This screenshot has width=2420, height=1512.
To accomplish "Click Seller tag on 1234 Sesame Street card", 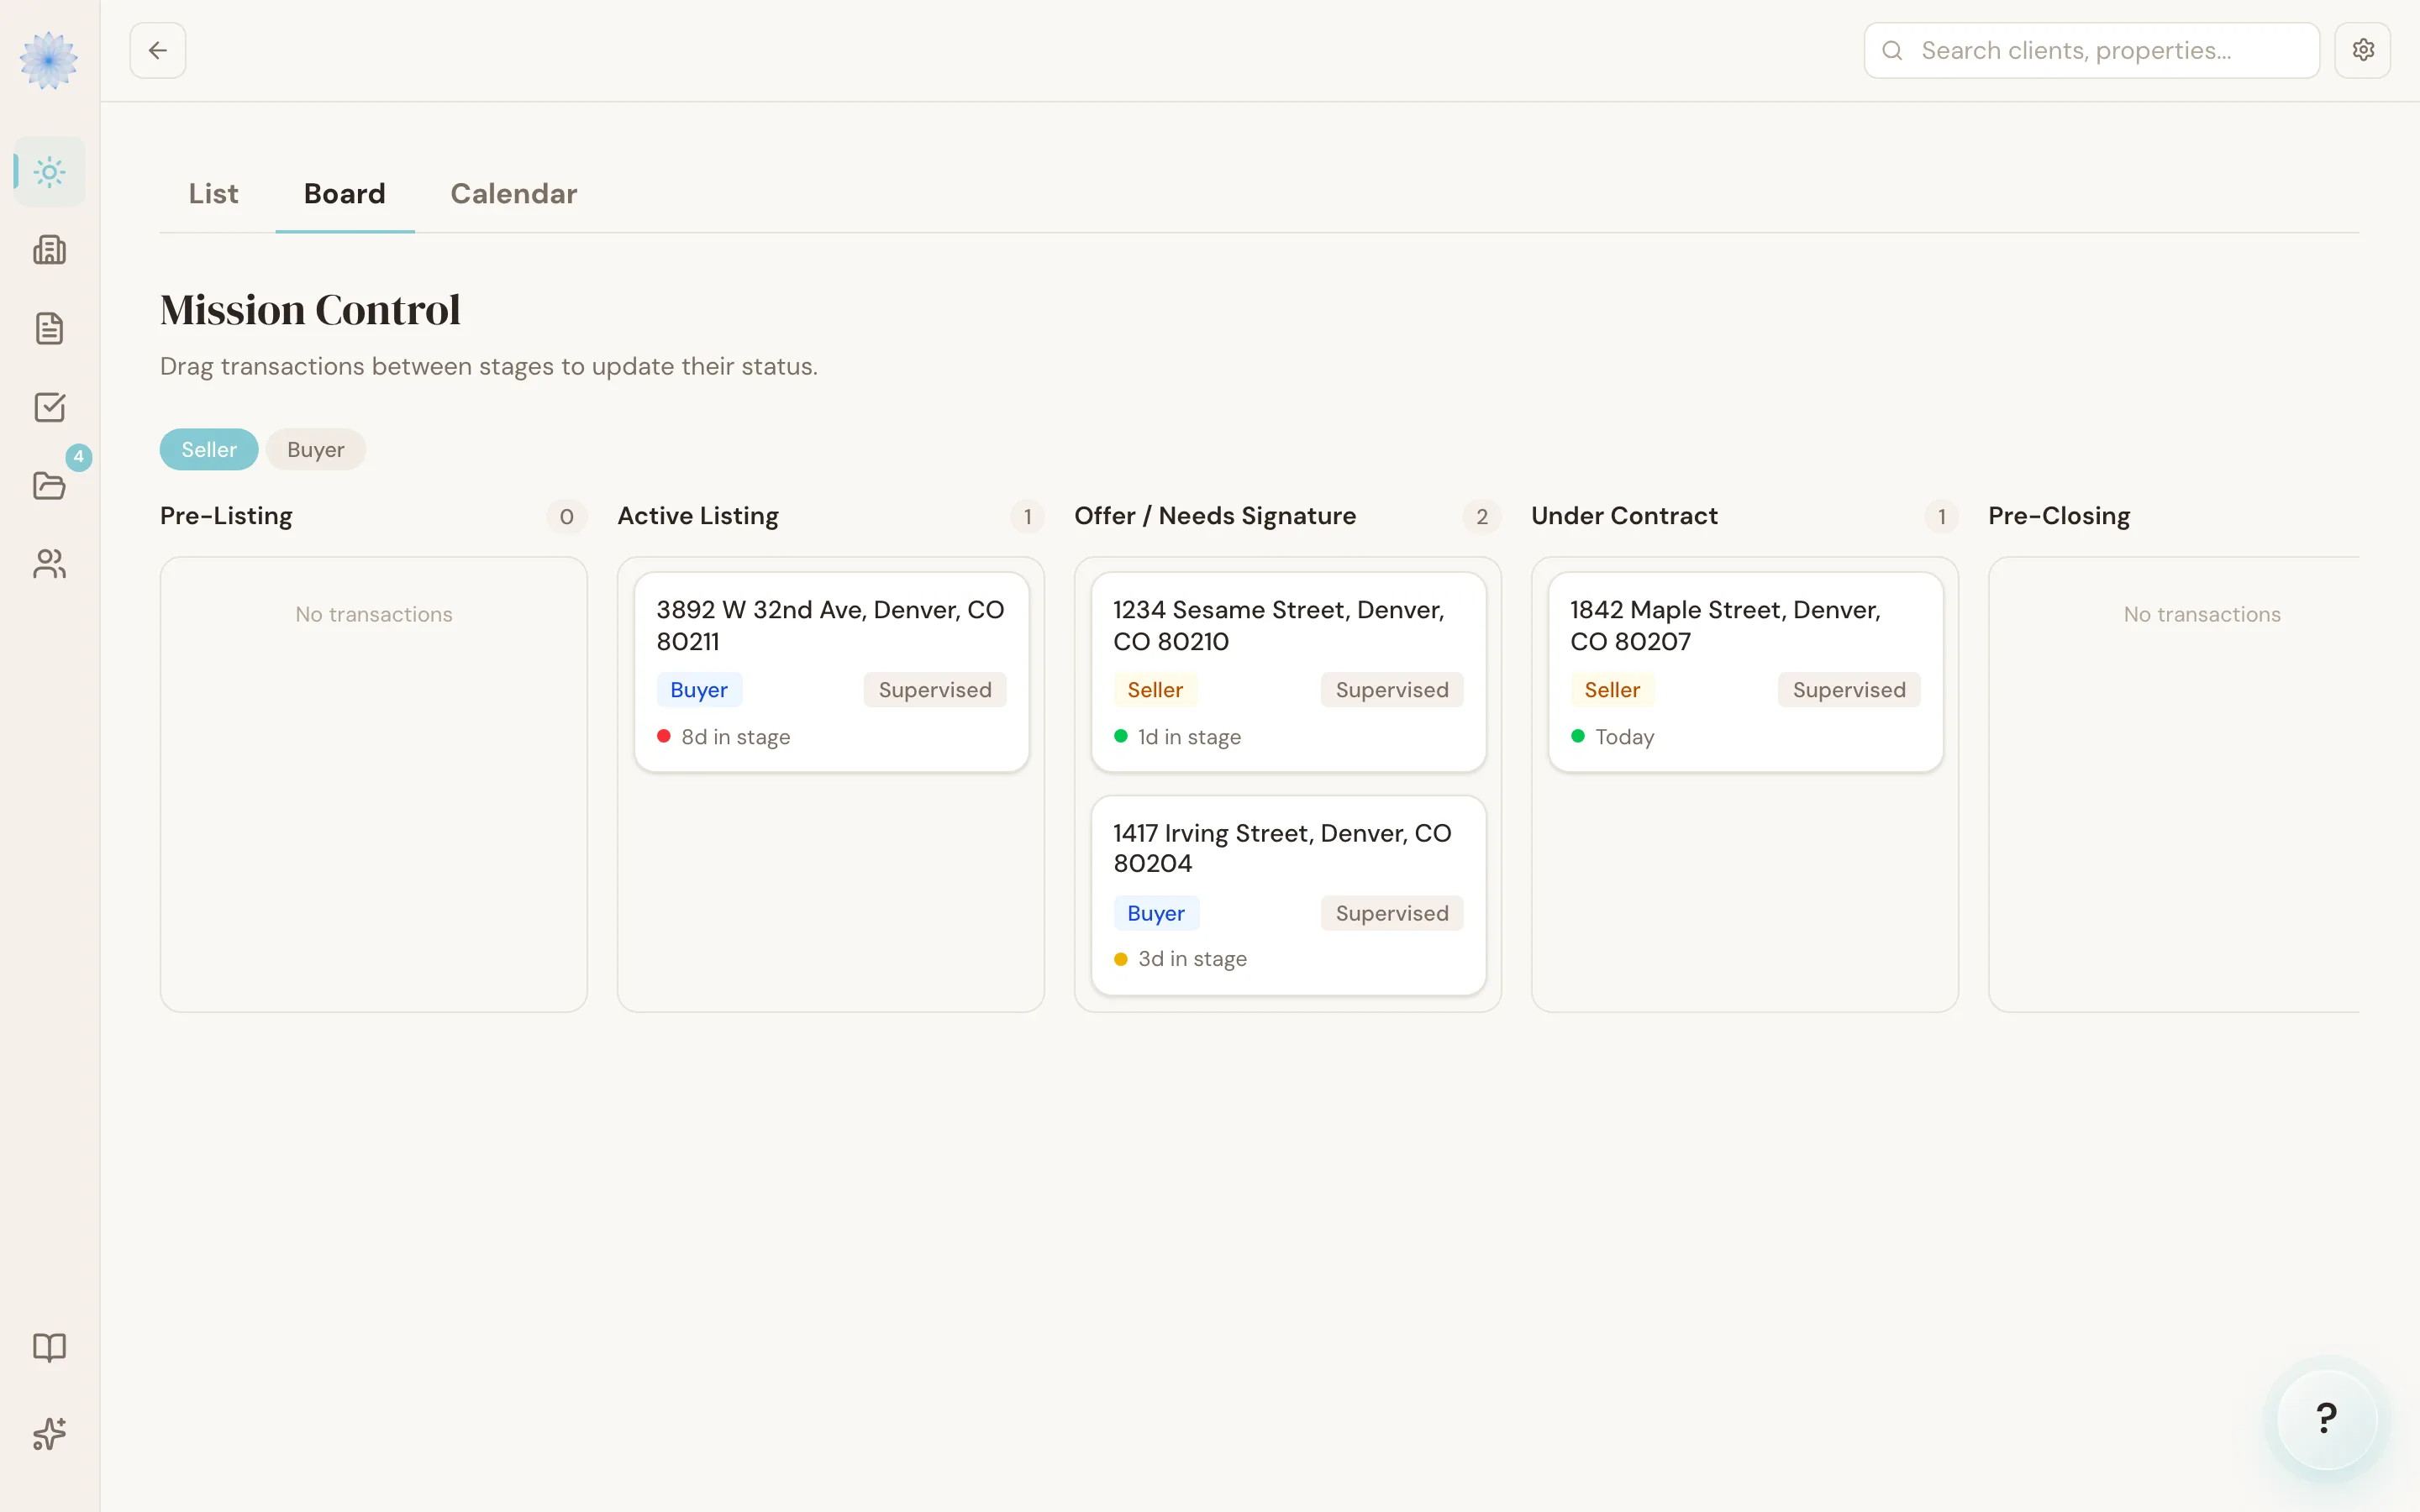I will click(1155, 690).
